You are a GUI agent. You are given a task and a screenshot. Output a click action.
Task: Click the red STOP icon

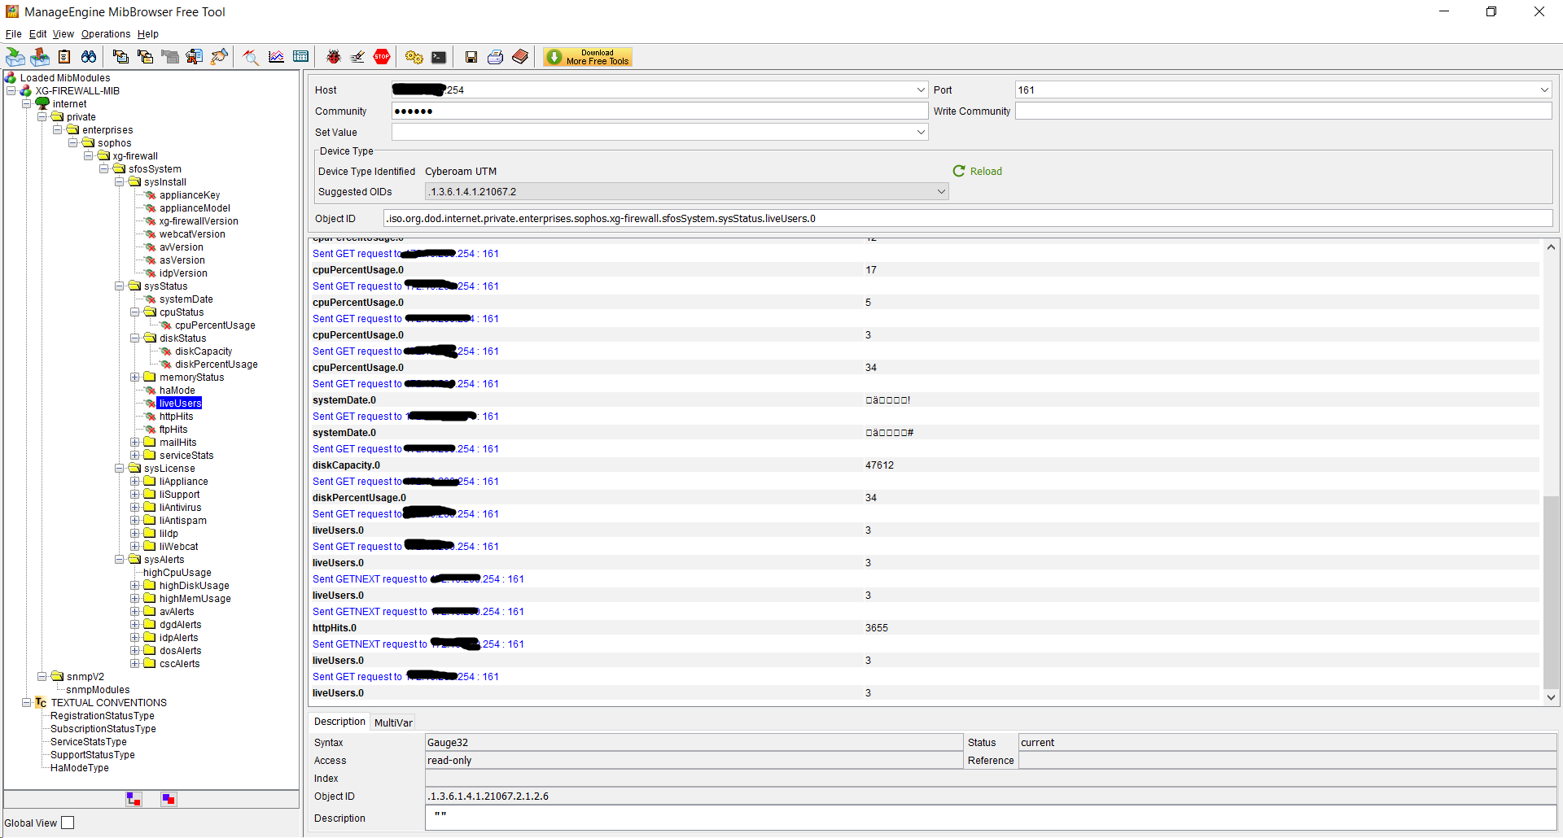(382, 57)
